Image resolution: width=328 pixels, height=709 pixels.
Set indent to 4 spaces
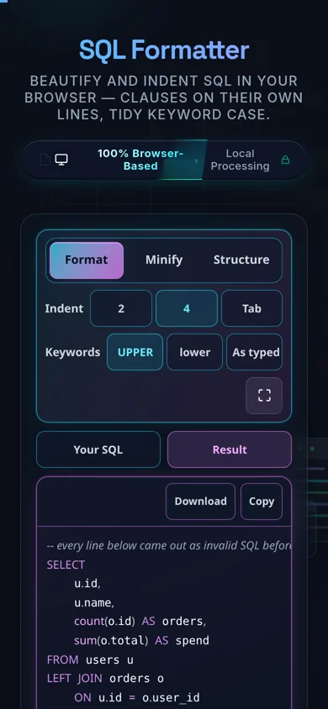(x=187, y=308)
